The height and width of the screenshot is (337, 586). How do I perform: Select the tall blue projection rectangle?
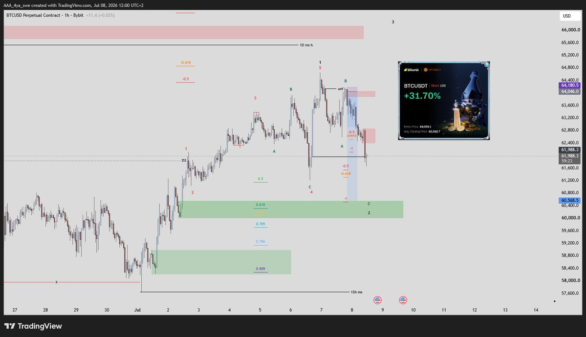point(352,145)
